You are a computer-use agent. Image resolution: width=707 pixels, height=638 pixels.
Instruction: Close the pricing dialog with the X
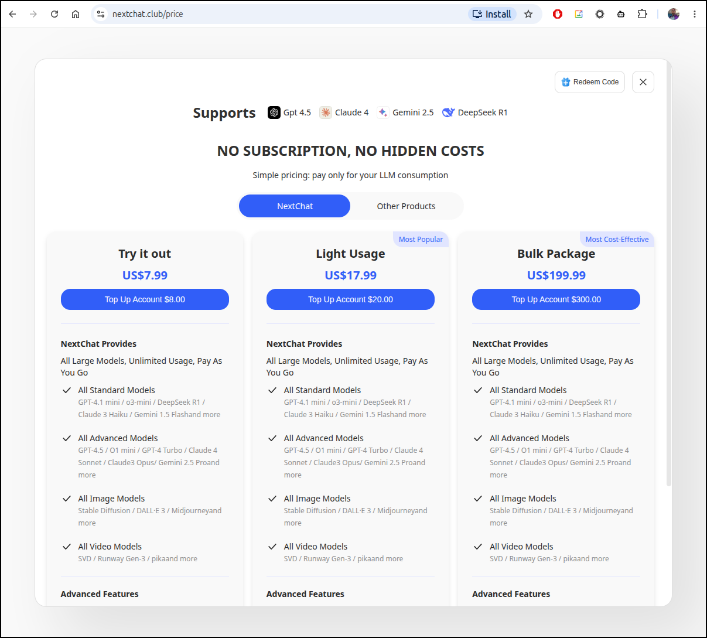643,82
